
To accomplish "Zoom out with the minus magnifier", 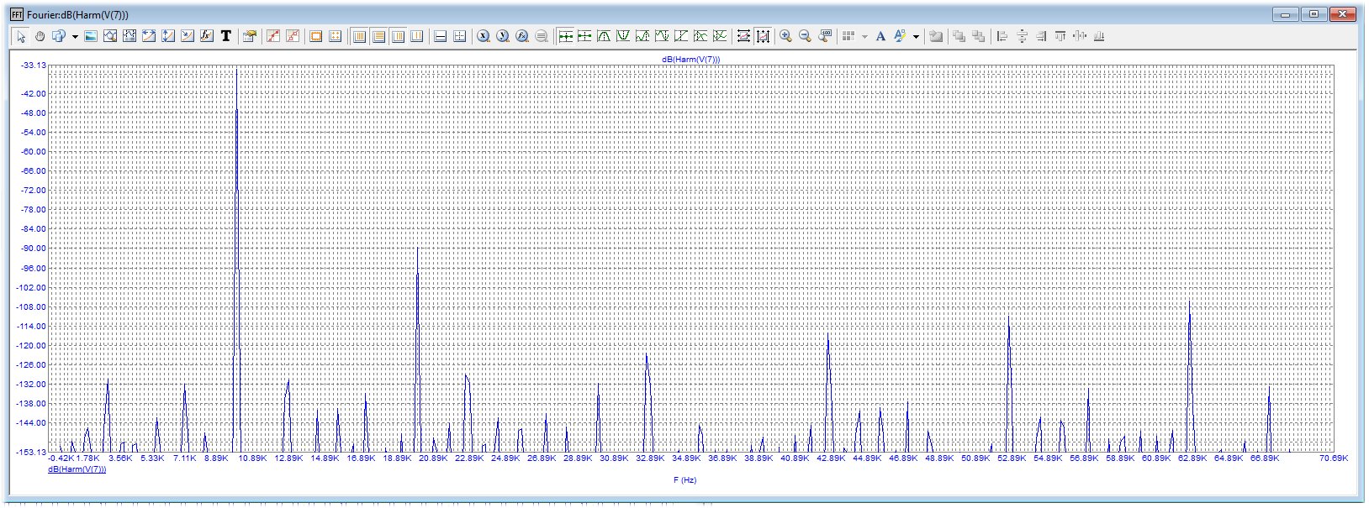I will (x=806, y=36).
